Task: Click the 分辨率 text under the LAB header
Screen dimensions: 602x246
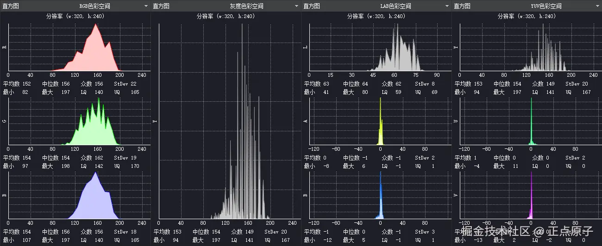Action: point(376,16)
